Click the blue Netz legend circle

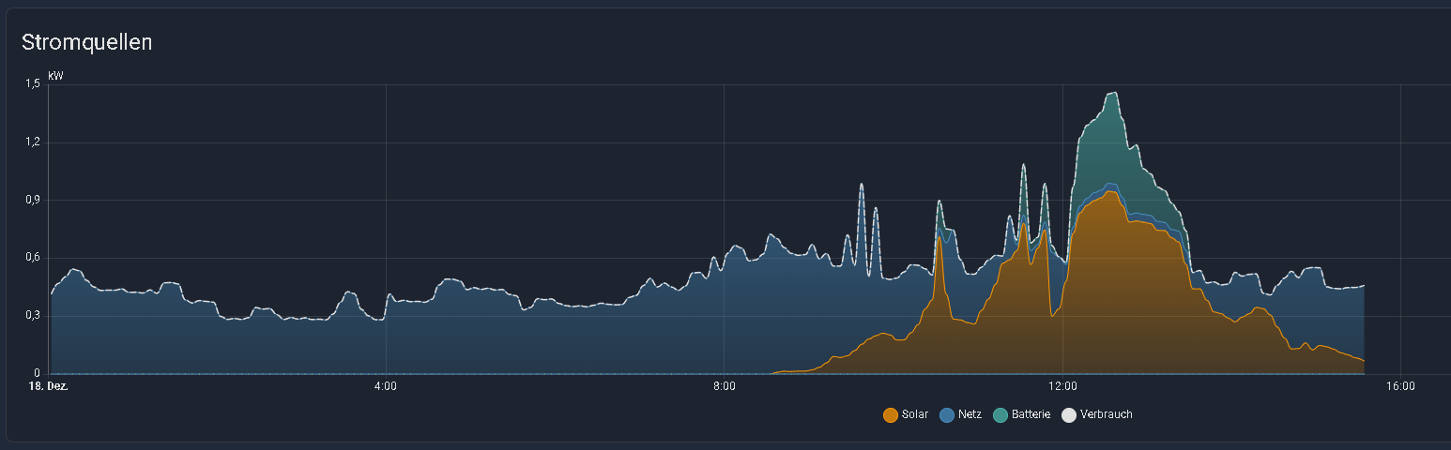(947, 414)
